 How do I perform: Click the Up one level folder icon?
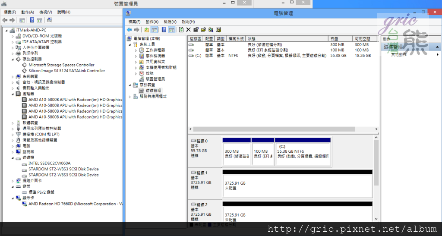[x=147, y=30]
